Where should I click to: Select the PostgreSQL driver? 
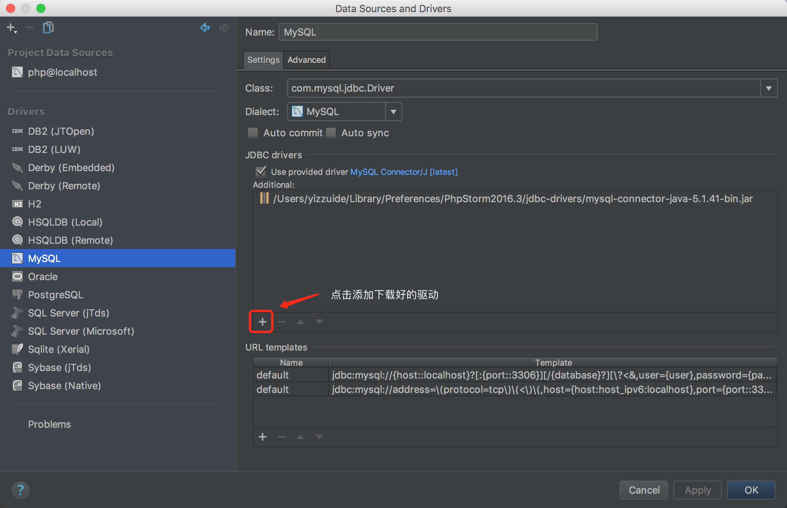(x=118, y=295)
